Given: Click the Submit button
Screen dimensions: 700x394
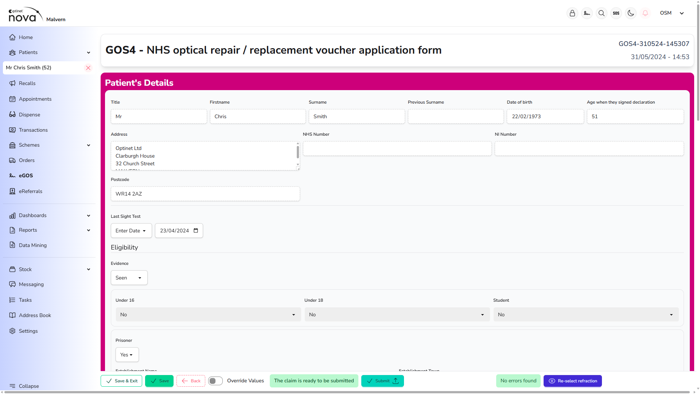Looking at the screenshot, I should tap(382, 381).
